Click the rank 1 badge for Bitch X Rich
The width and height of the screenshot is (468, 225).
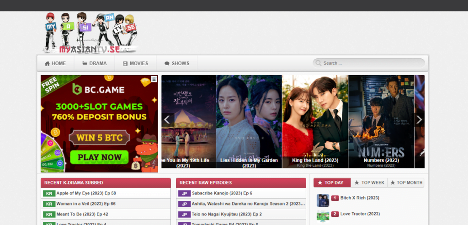(x=335, y=198)
